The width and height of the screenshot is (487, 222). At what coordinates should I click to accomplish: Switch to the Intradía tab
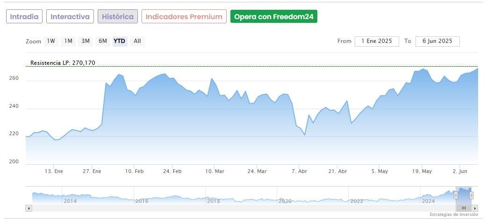pyautogui.click(x=24, y=17)
